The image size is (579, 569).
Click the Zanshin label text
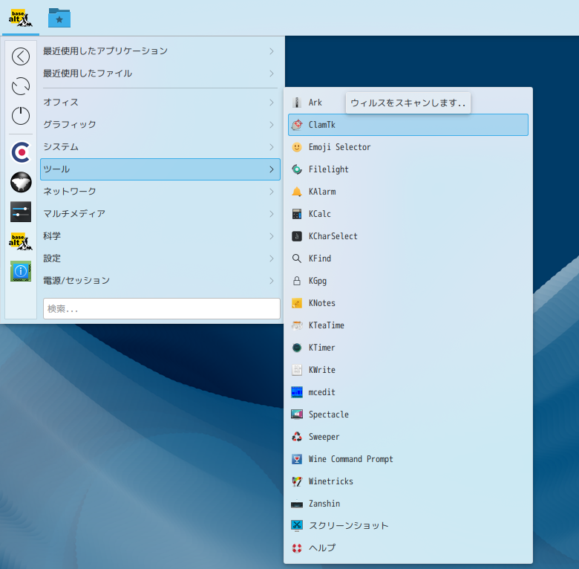pos(324,504)
